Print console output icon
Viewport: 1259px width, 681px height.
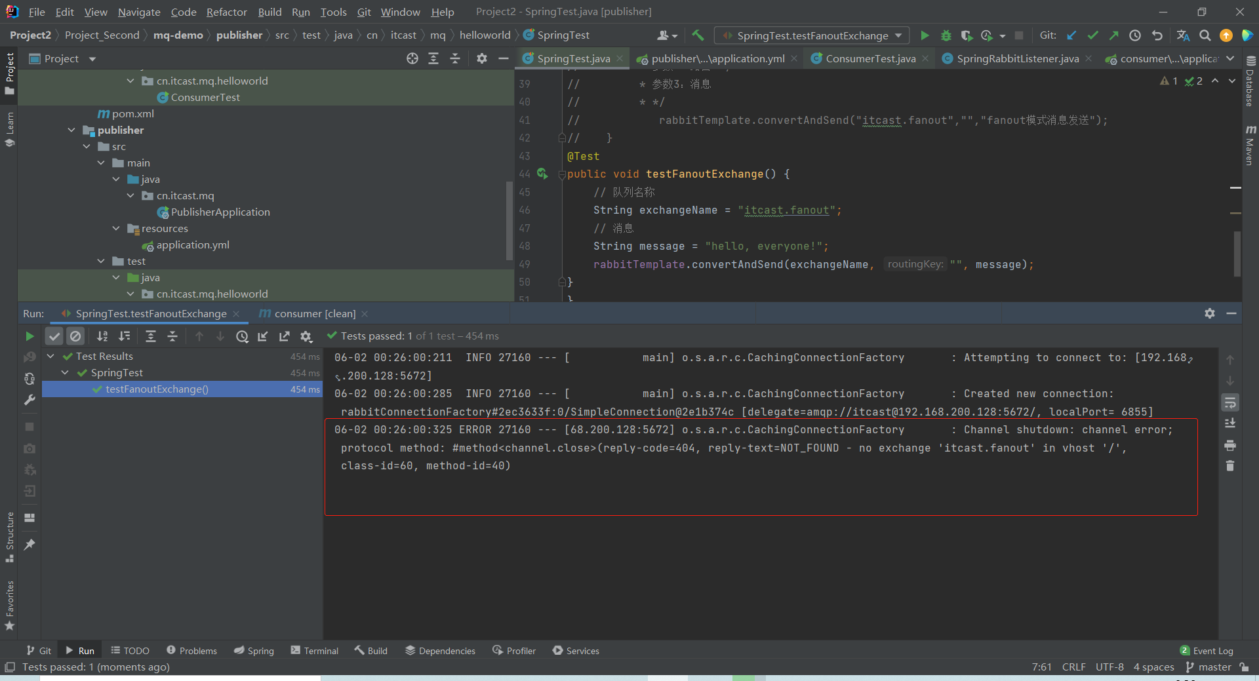click(1230, 445)
